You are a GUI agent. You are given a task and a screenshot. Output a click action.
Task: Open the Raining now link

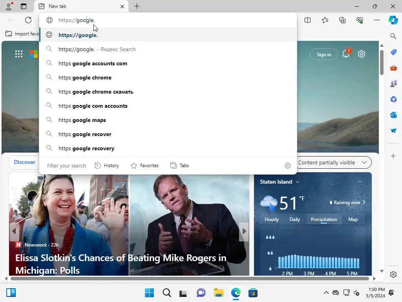click(347, 203)
